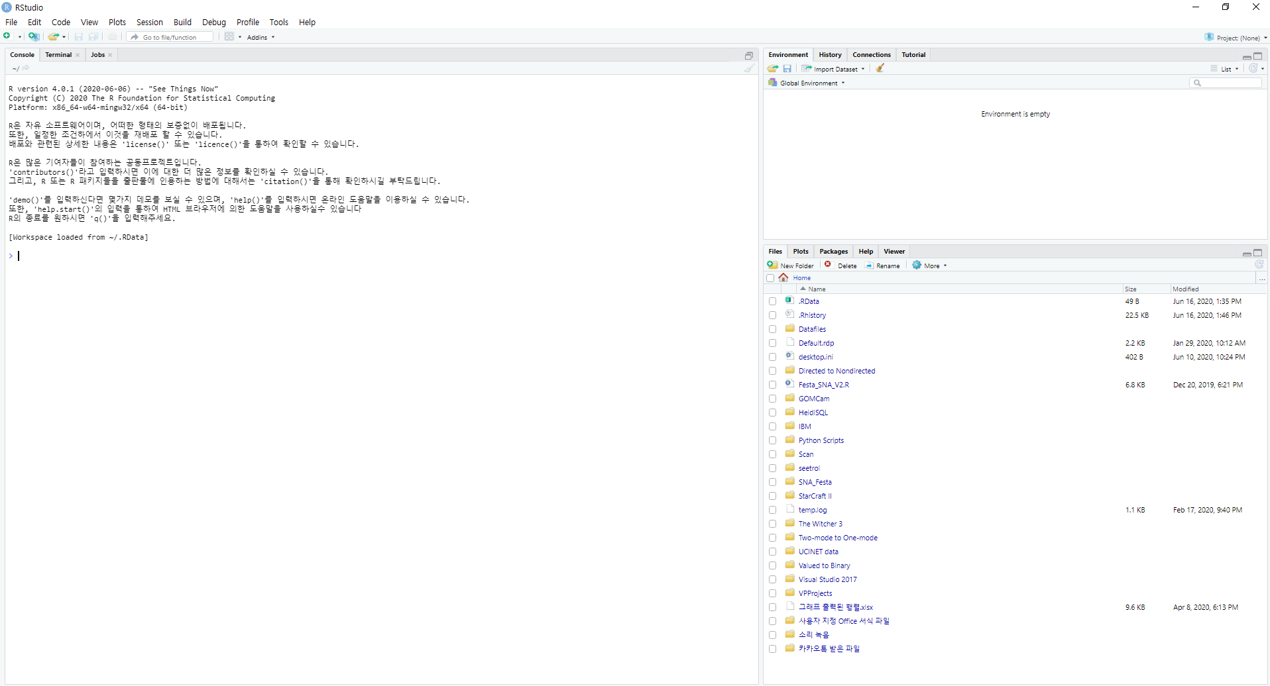The image size is (1270, 686).
Task: Tick the checkbox for VPProjects folder
Action: coord(772,593)
